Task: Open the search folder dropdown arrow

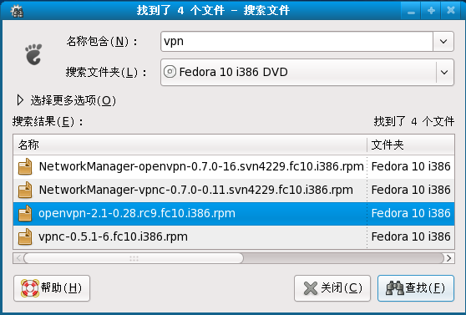Action: pos(444,73)
